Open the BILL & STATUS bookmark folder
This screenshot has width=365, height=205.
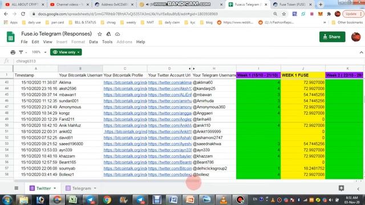click(82, 23)
